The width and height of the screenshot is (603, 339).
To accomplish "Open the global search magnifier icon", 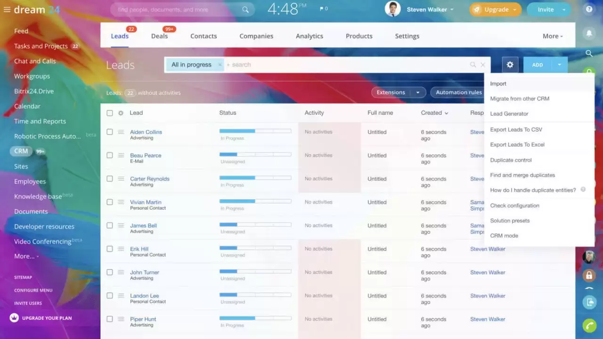I will (589, 54).
